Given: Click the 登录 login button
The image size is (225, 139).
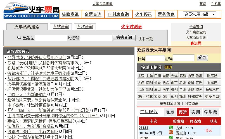Looking at the screenshot, I should (202, 58).
